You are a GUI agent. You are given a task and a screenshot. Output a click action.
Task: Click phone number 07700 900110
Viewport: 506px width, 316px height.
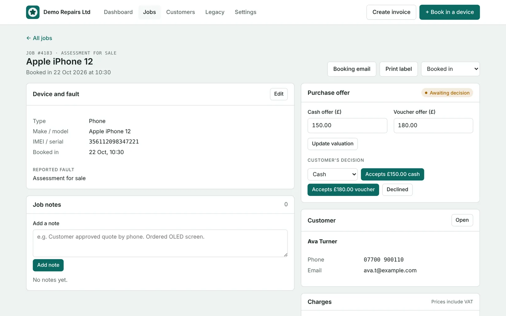click(x=384, y=260)
